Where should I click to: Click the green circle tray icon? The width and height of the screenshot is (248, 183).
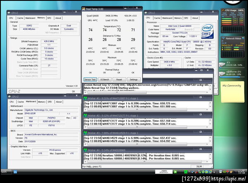203,172
